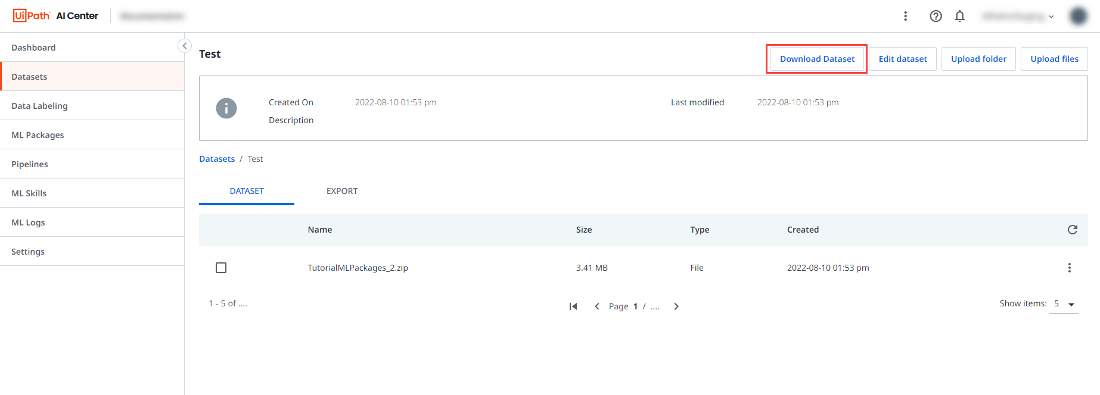Tick the checkbox for TutorialMLPackages_2.zip
The height and width of the screenshot is (395, 1100).
point(221,268)
